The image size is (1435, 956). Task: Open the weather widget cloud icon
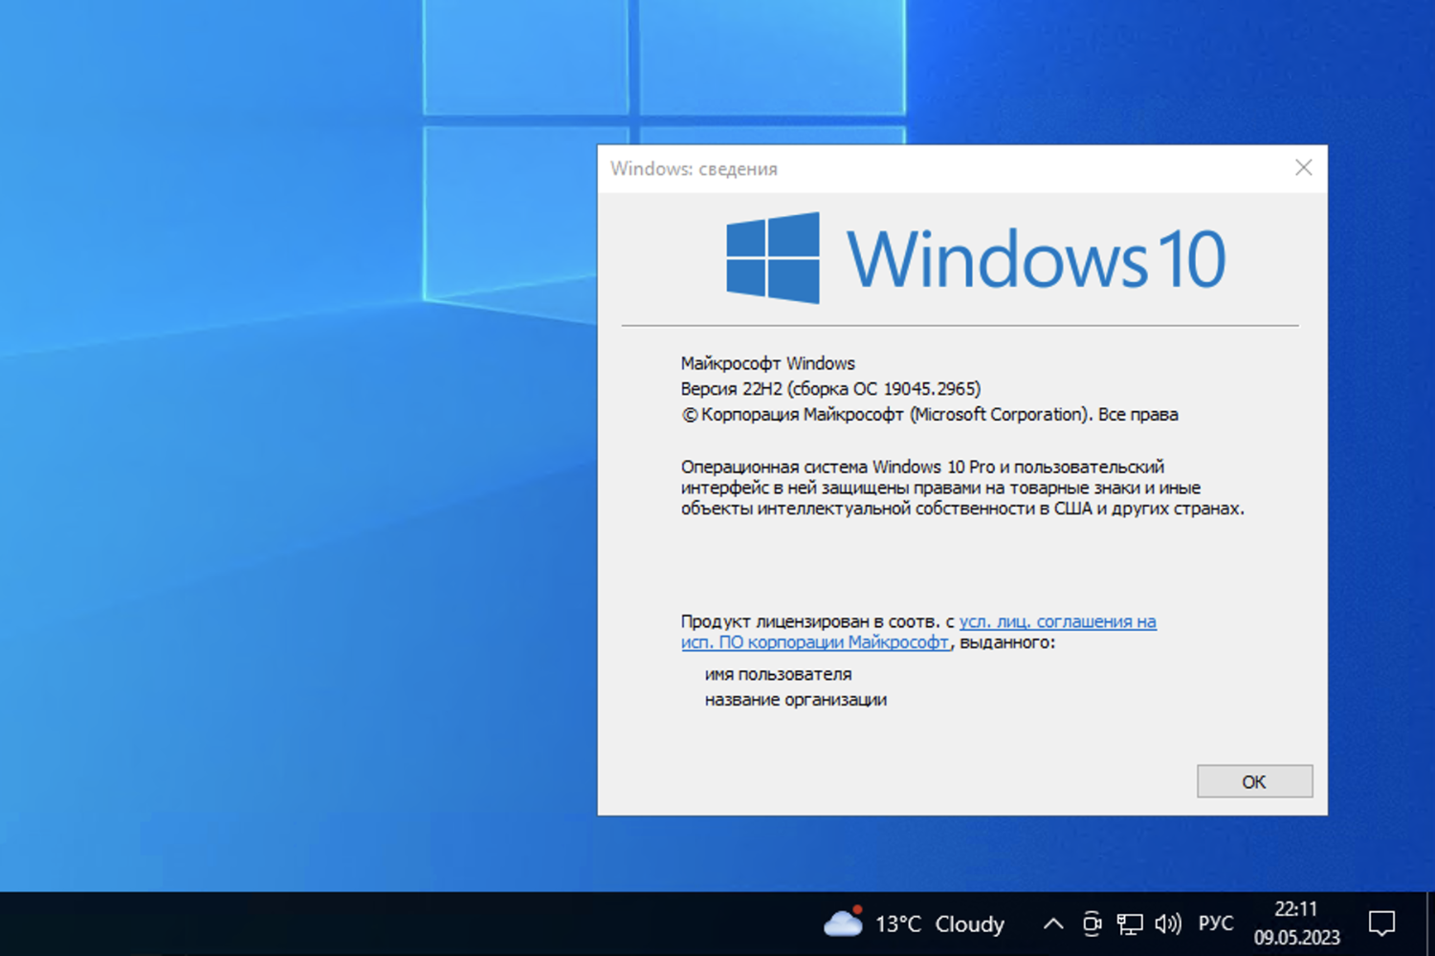tap(844, 923)
